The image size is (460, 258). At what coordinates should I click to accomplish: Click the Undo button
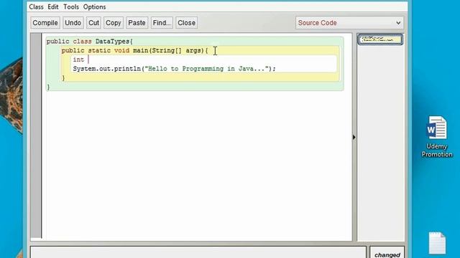(73, 23)
